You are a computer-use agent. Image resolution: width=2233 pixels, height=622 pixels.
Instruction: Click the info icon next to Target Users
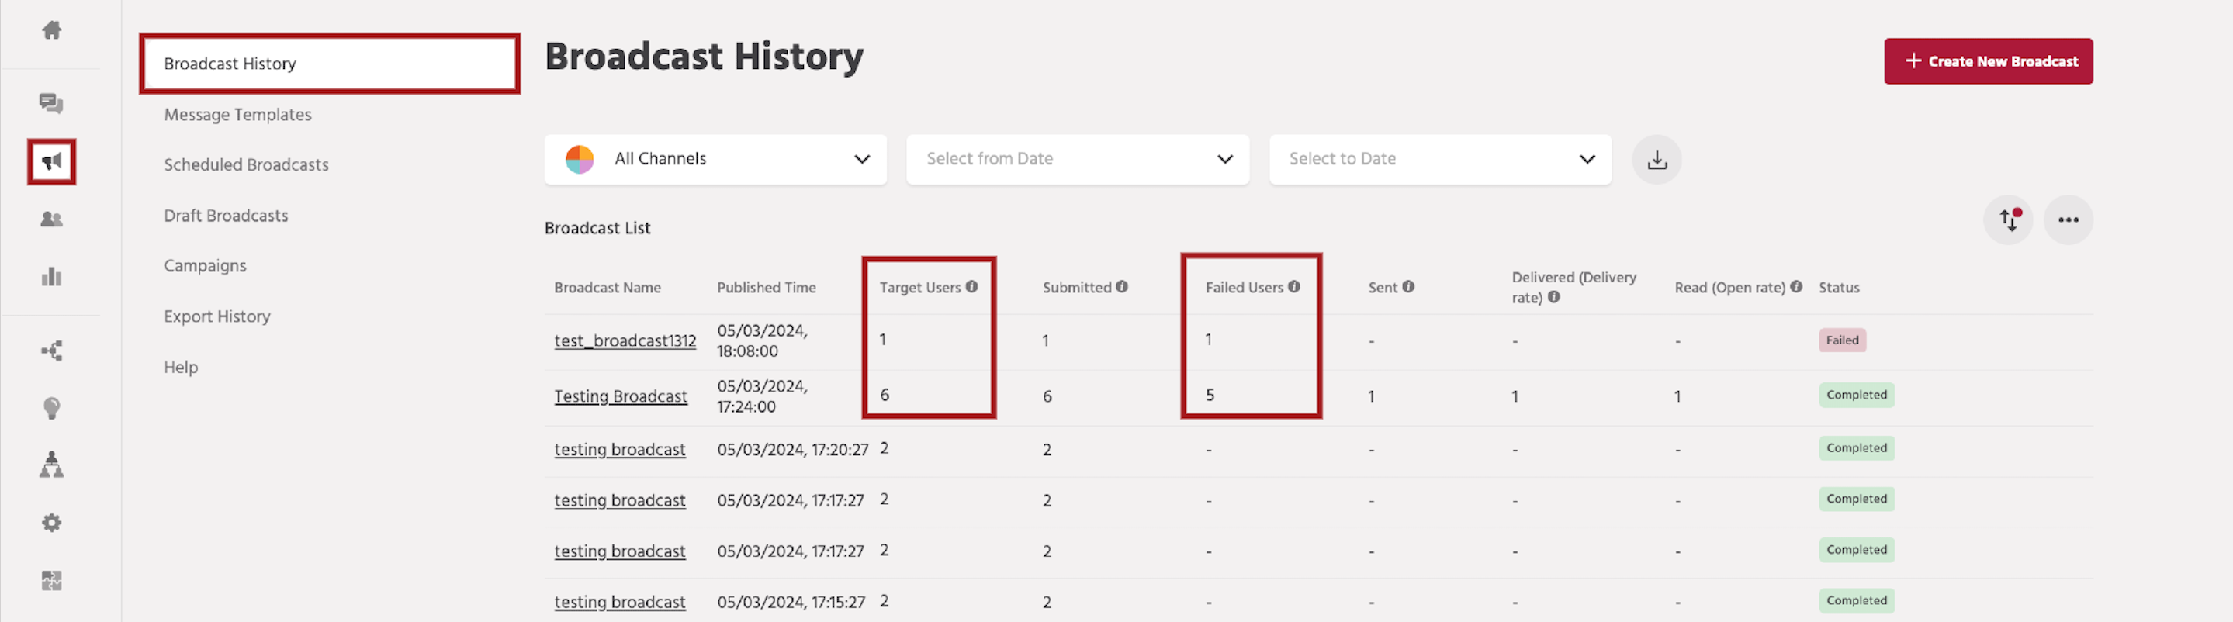[x=971, y=287]
